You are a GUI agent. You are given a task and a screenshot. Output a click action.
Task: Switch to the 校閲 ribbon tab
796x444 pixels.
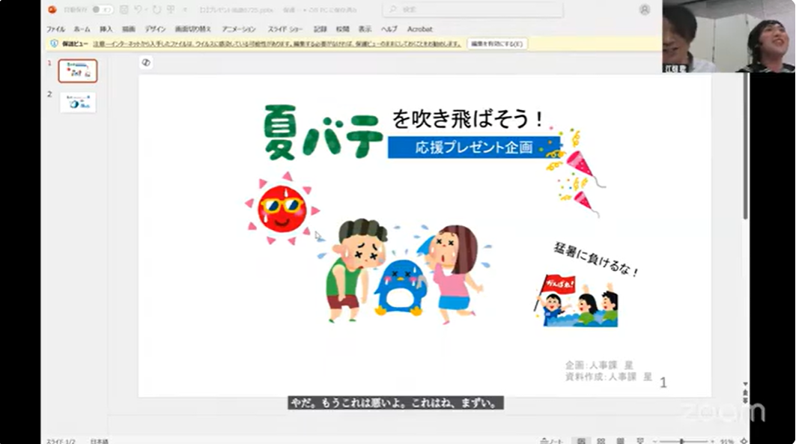343,29
